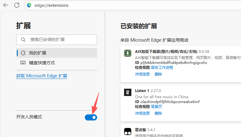Click the 篡改猴 extension icon
Screen dimensions: 241x137
(128, 131)
